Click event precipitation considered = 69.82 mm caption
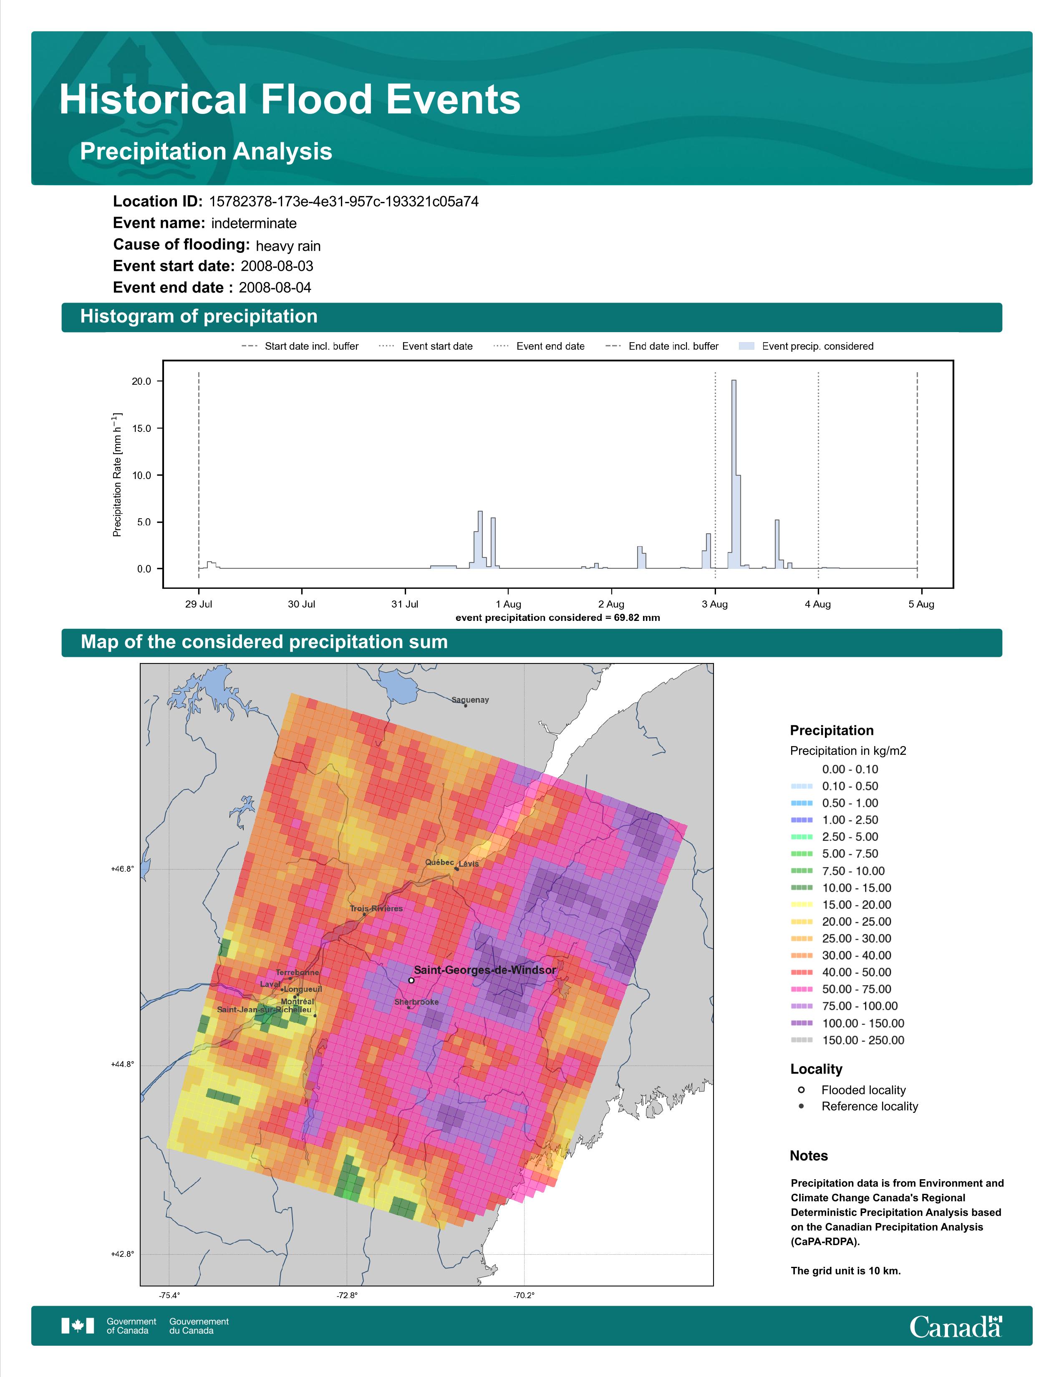 tap(558, 618)
